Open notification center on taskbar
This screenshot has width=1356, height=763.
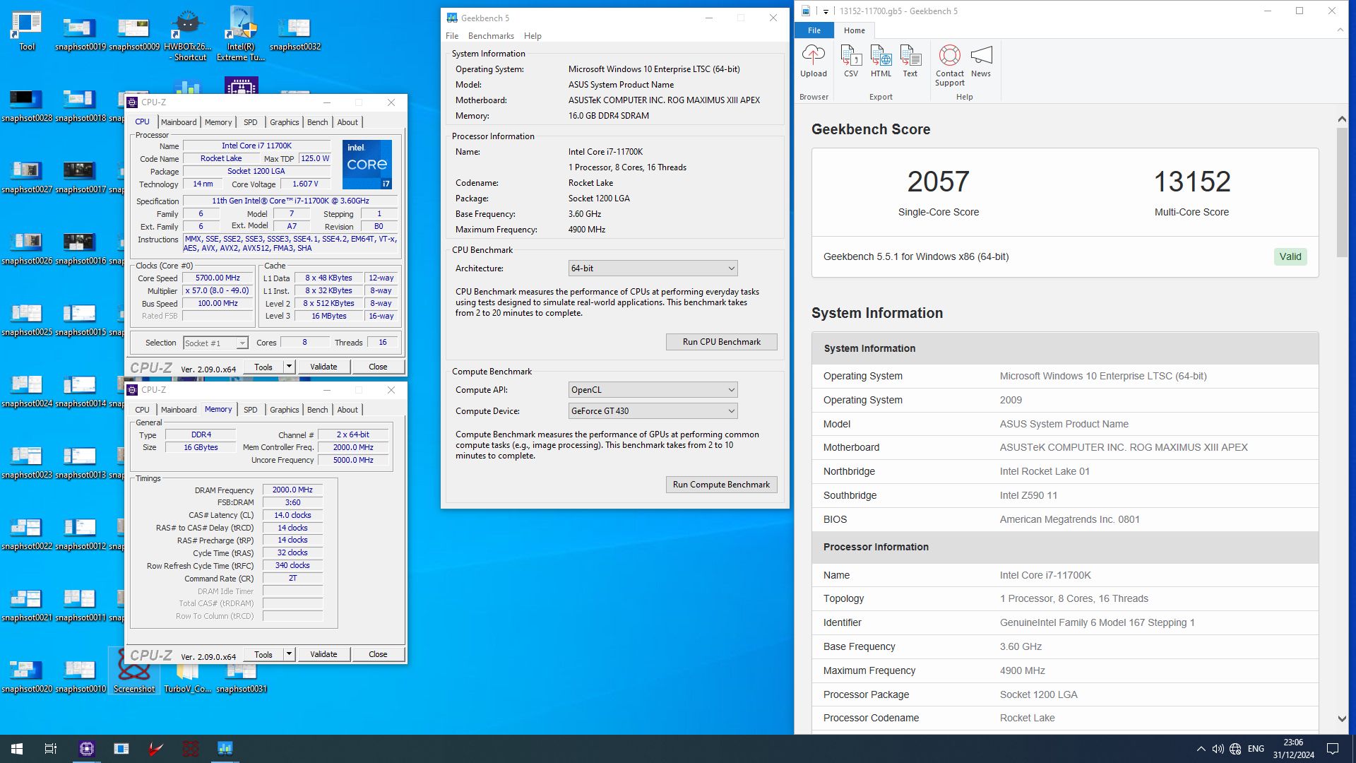tap(1333, 749)
